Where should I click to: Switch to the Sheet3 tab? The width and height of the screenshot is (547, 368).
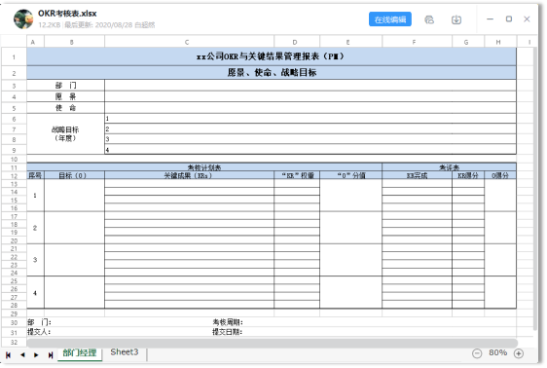coord(125,352)
